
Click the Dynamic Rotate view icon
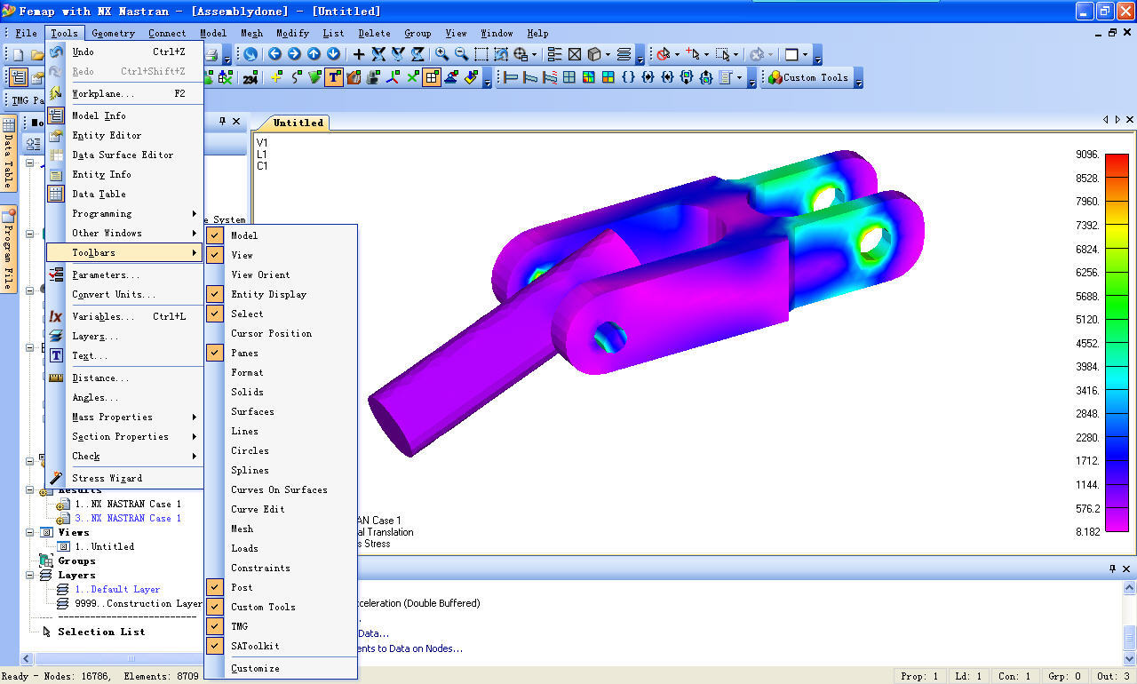250,54
